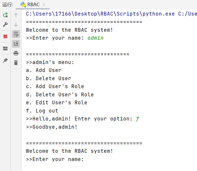Click the green admin input text
Viewport: 197px width, 171px height.
95,38
